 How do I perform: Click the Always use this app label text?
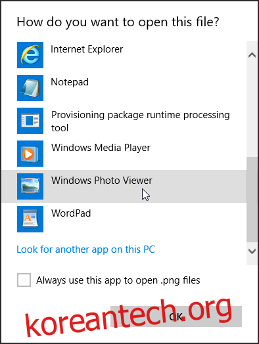pos(118,280)
